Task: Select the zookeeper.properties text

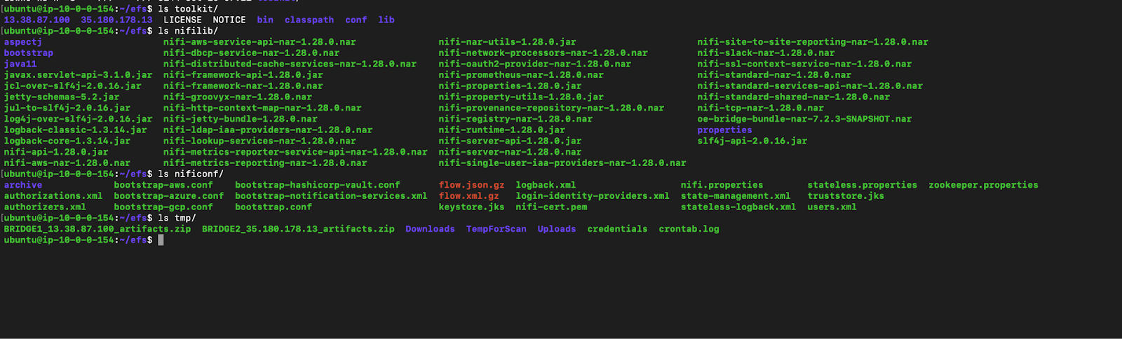Action: tap(983, 185)
